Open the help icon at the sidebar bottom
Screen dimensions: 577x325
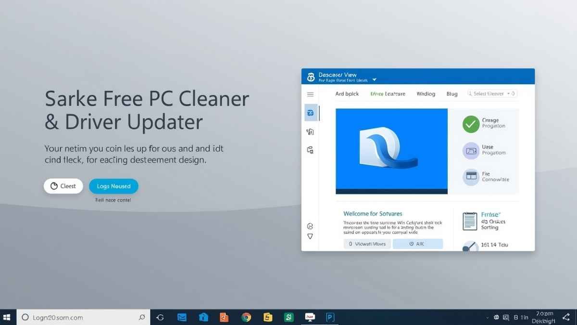[x=310, y=225]
